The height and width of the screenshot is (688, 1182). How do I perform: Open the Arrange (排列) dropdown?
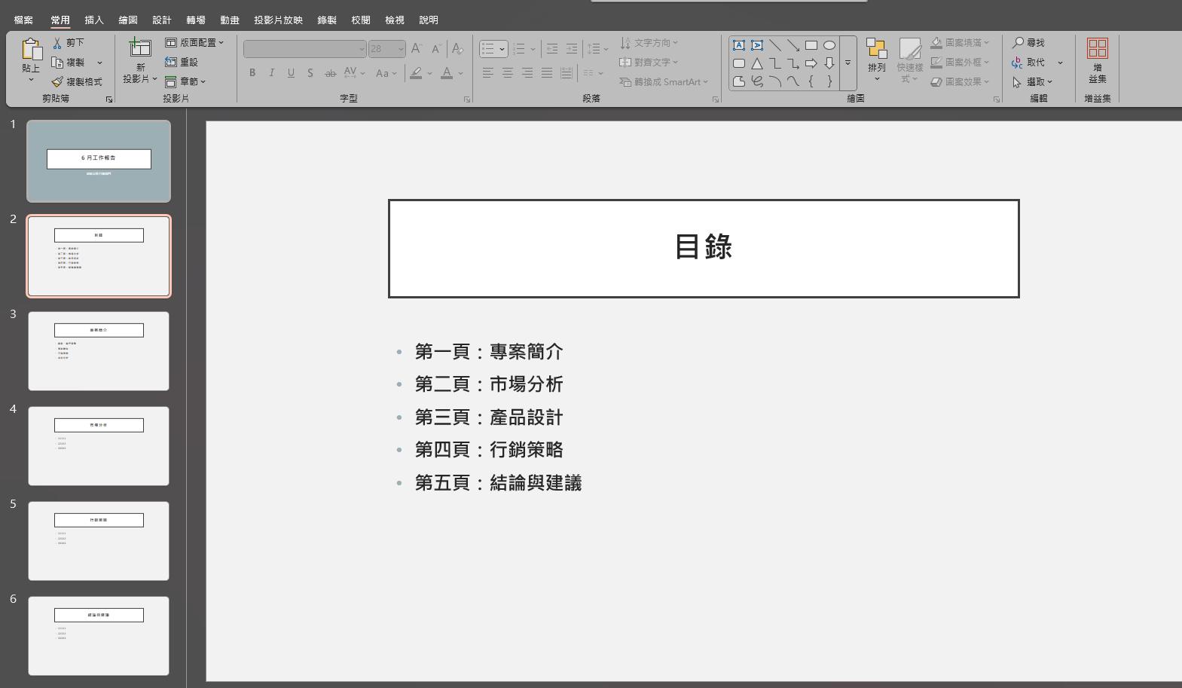pos(877,60)
